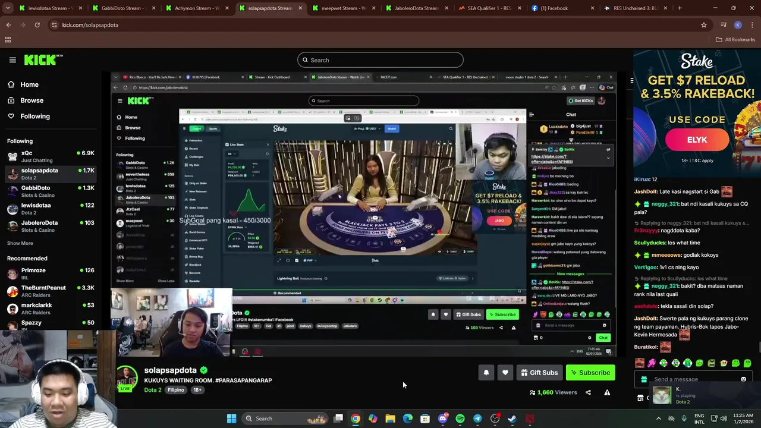Open JaboleroDota in sidebar list

(x=51, y=226)
